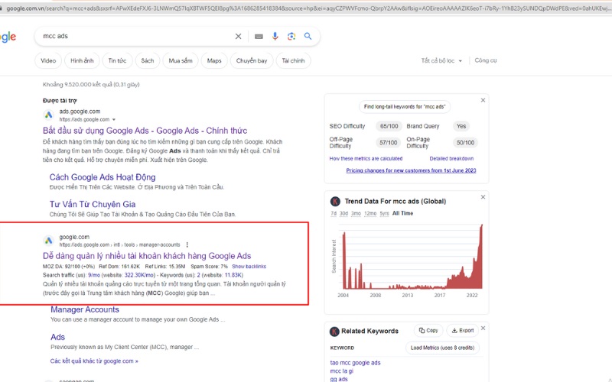The height and width of the screenshot is (382, 612).
Task: Copy the related keywords list
Action: (x=428, y=331)
